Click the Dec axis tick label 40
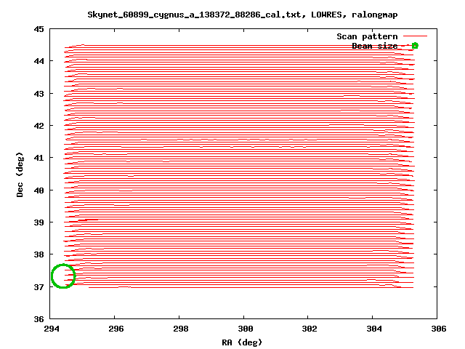The height and width of the screenshot is (349, 465). (39, 190)
